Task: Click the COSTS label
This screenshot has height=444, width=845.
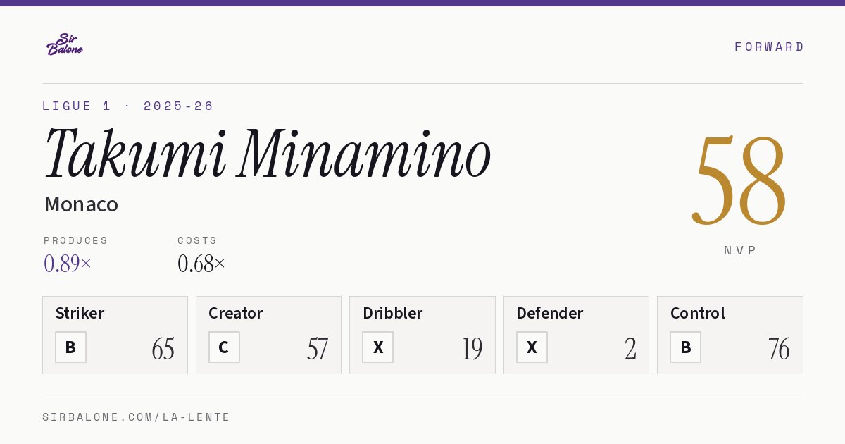Action: (x=197, y=240)
